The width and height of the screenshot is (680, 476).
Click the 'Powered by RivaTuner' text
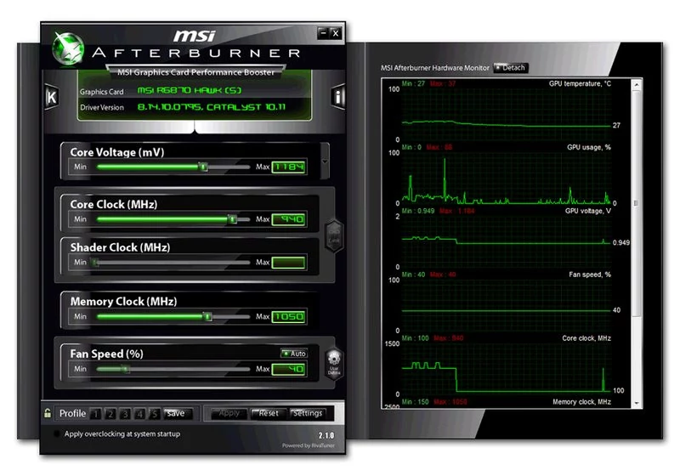coord(308,445)
